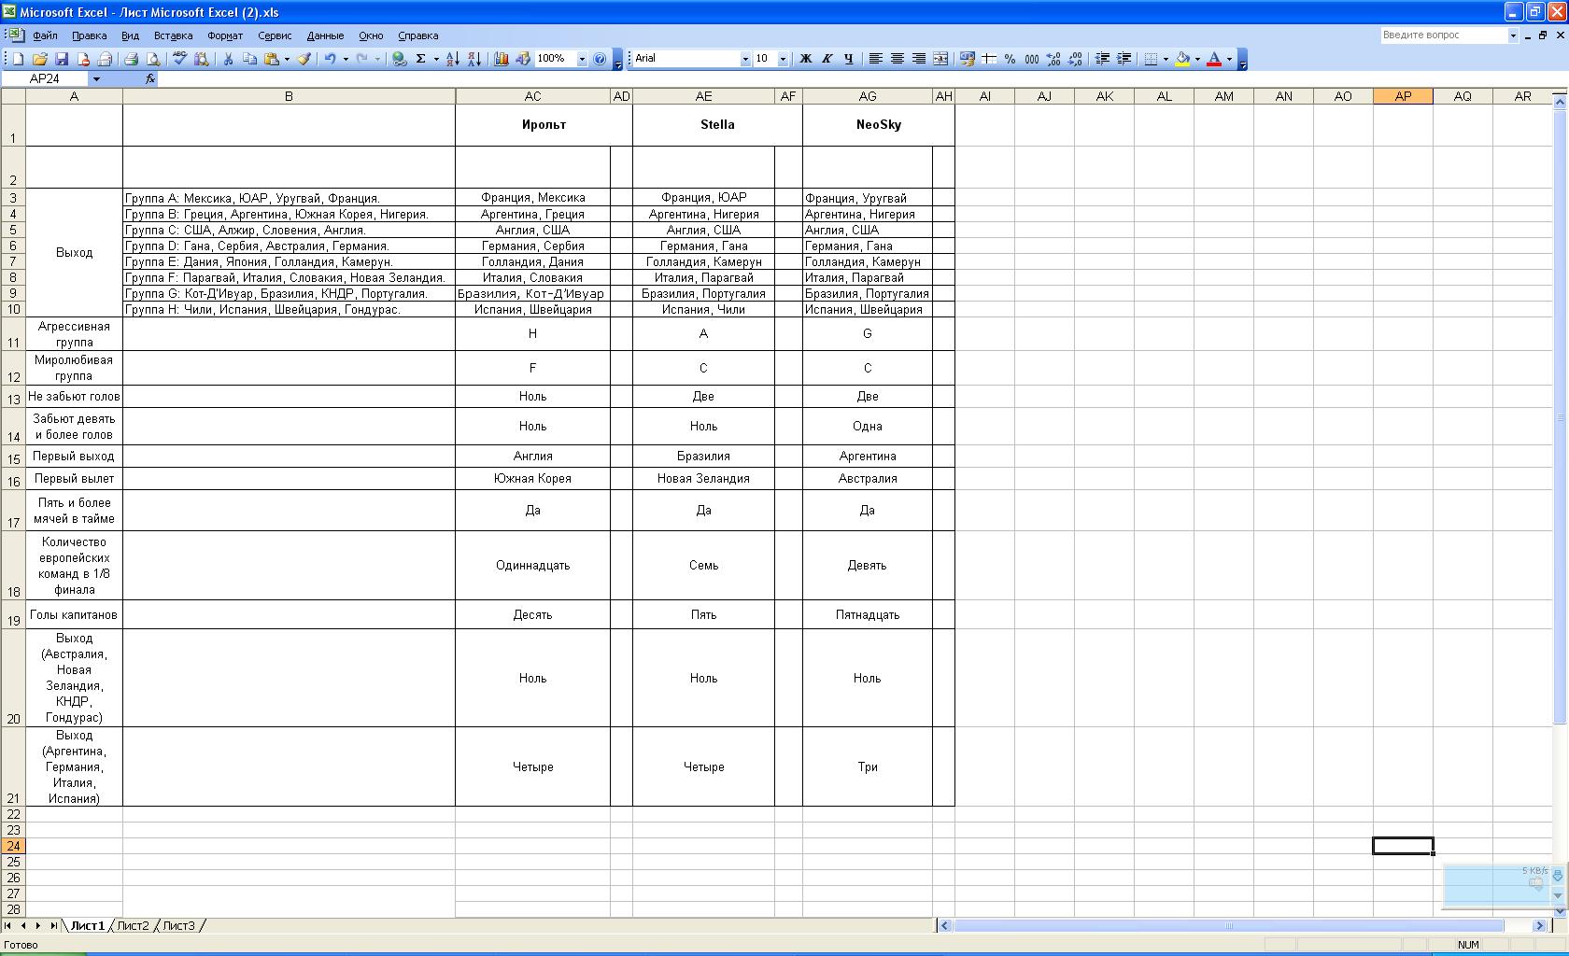
Task: Click the AutoSum sigma icon
Action: point(421,59)
